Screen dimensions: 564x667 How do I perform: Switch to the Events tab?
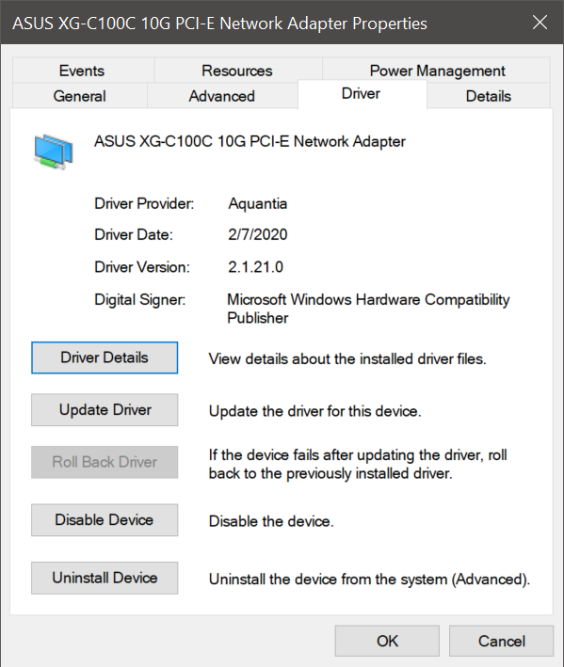click(x=82, y=71)
